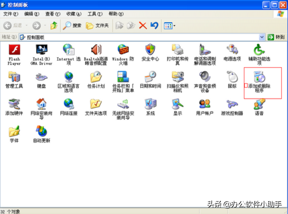The width and height of the screenshot is (288, 214).
Task: Open Printers and Faxes icon
Action: coord(177,50)
